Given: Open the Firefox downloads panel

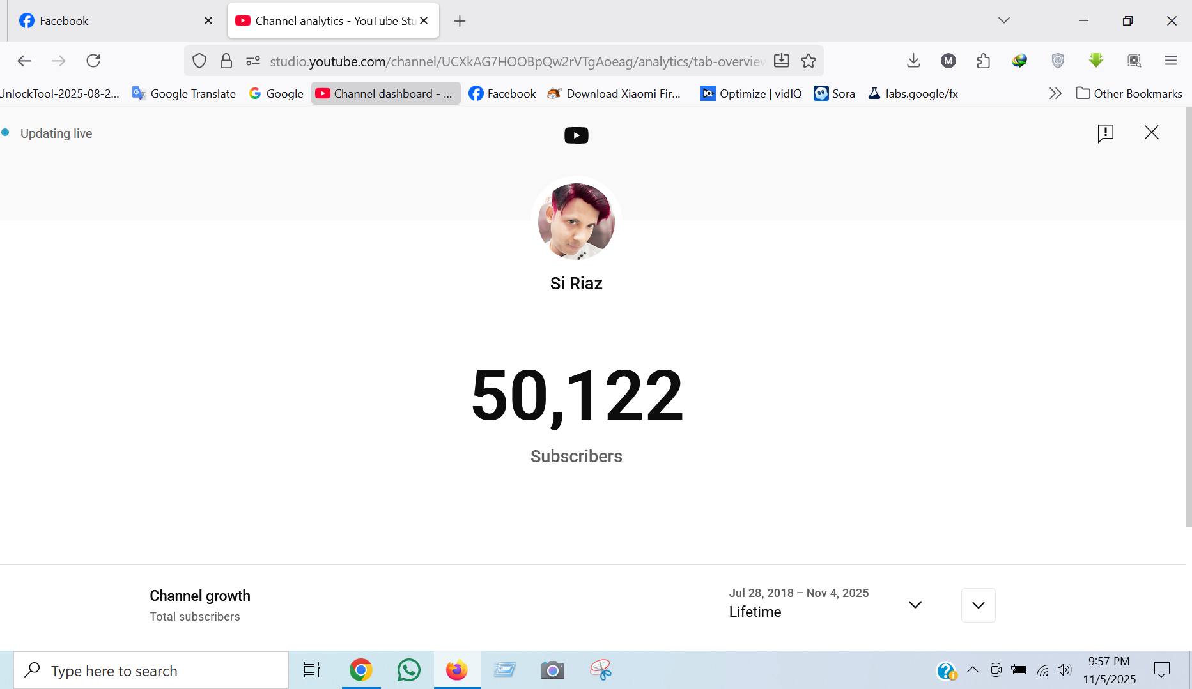Looking at the screenshot, I should pyautogui.click(x=913, y=61).
